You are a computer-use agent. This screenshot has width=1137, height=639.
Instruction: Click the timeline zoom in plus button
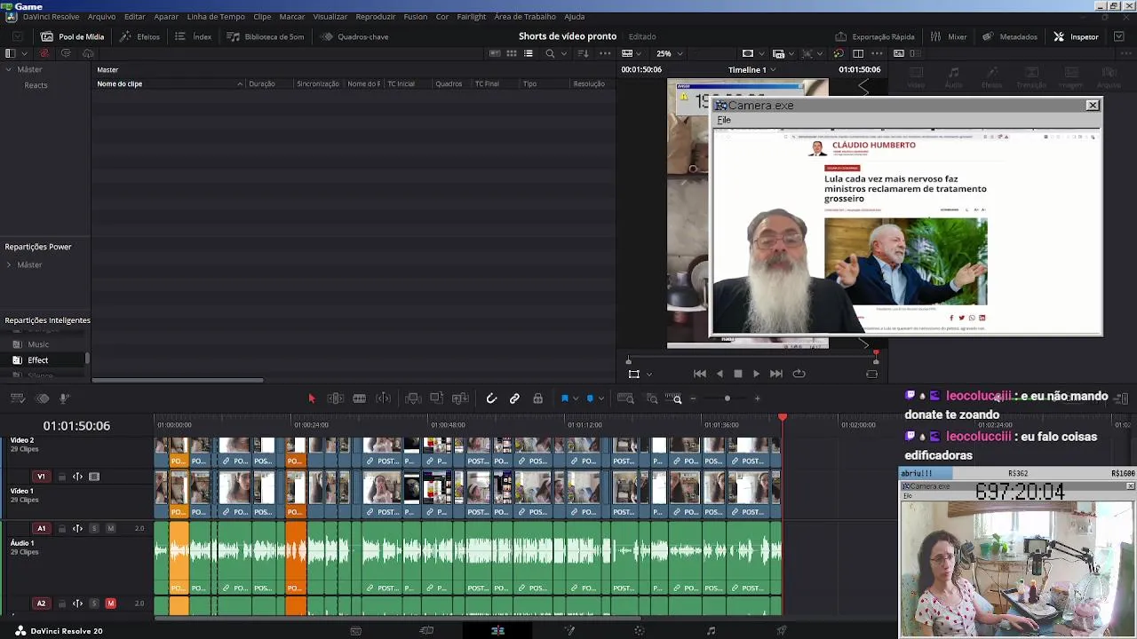click(x=757, y=398)
